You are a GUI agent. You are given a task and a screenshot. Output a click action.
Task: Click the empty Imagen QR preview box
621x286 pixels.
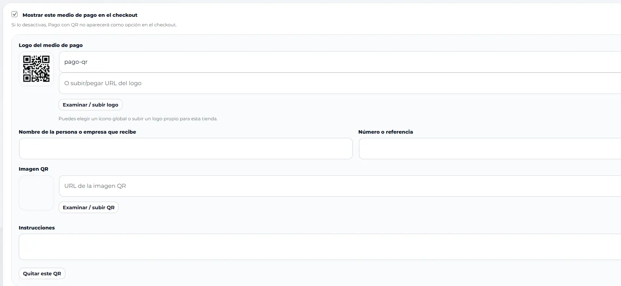pyautogui.click(x=36, y=193)
